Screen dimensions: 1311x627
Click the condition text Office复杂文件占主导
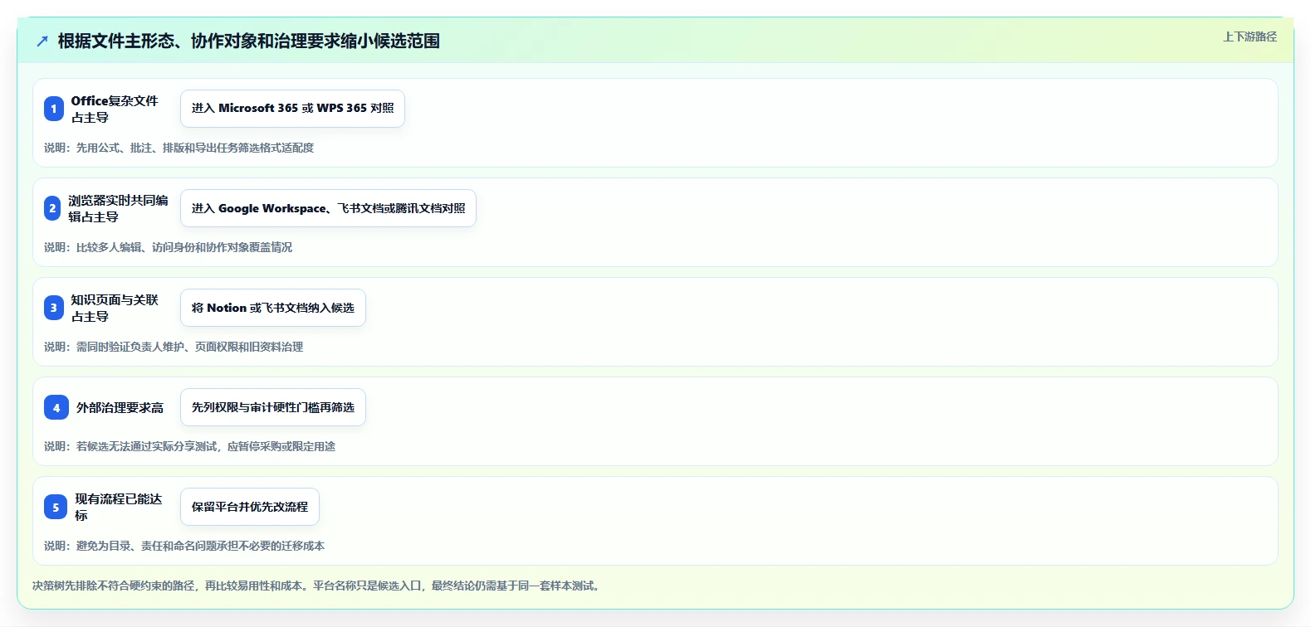(115, 109)
